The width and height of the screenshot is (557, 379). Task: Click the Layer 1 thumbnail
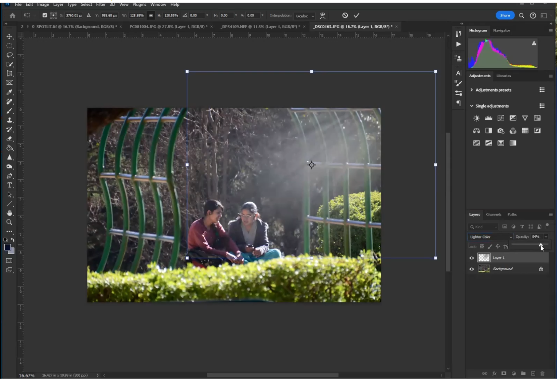[484, 258]
